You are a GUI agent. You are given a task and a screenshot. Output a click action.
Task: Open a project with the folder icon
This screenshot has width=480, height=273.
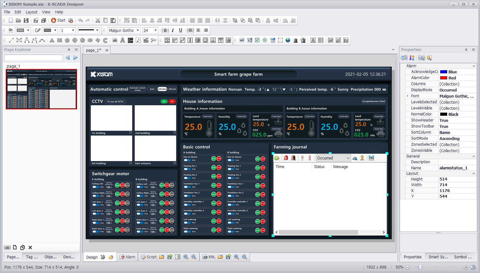(18, 20)
